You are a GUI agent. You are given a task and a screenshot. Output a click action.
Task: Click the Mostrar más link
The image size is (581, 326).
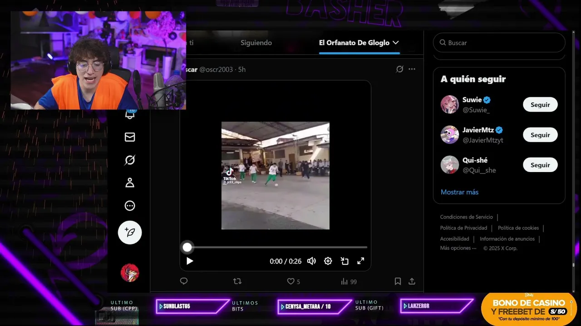[x=459, y=192]
